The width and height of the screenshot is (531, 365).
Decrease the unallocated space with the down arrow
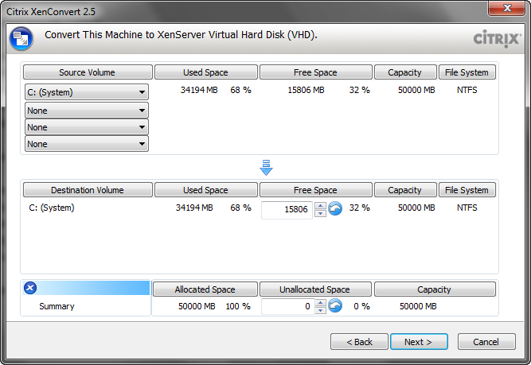click(320, 310)
